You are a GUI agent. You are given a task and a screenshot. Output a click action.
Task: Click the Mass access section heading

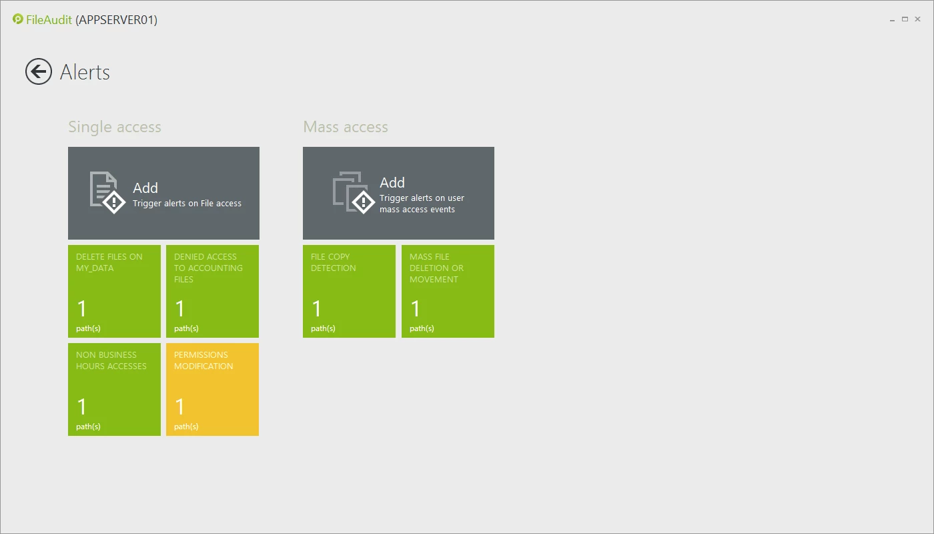pos(346,127)
